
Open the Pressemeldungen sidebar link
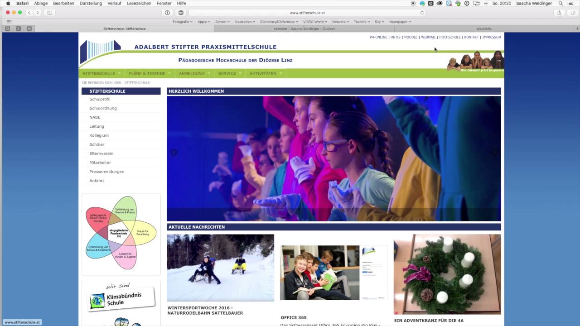(106, 172)
